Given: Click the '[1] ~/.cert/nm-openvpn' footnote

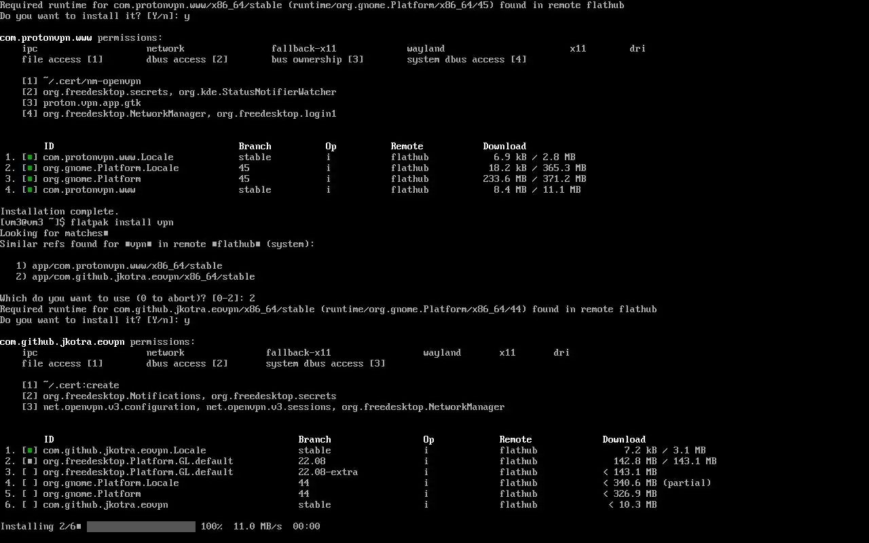Looking at the screenshot, I should [x=81, y=81].
